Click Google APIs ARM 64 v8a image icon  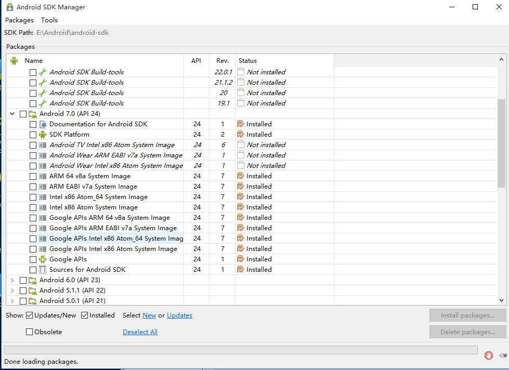pos(43,218)
